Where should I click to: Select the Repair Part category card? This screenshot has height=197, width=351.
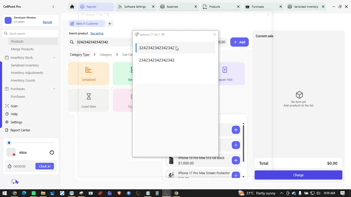(232, 74)
